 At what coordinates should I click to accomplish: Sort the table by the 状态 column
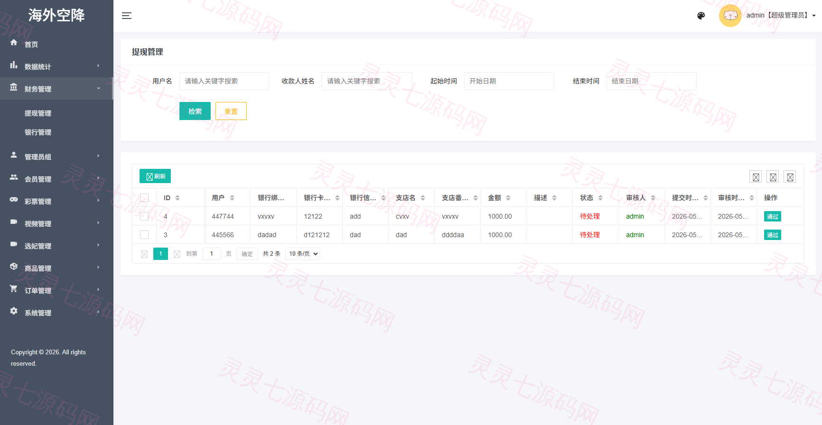coord(600,198)
